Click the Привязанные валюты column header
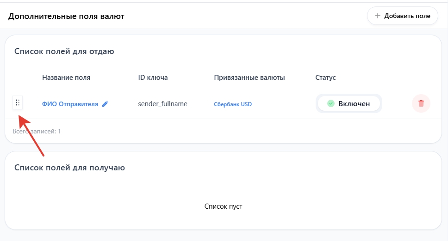448x241 pixels. pyautogui.click(x=249, y=78)
